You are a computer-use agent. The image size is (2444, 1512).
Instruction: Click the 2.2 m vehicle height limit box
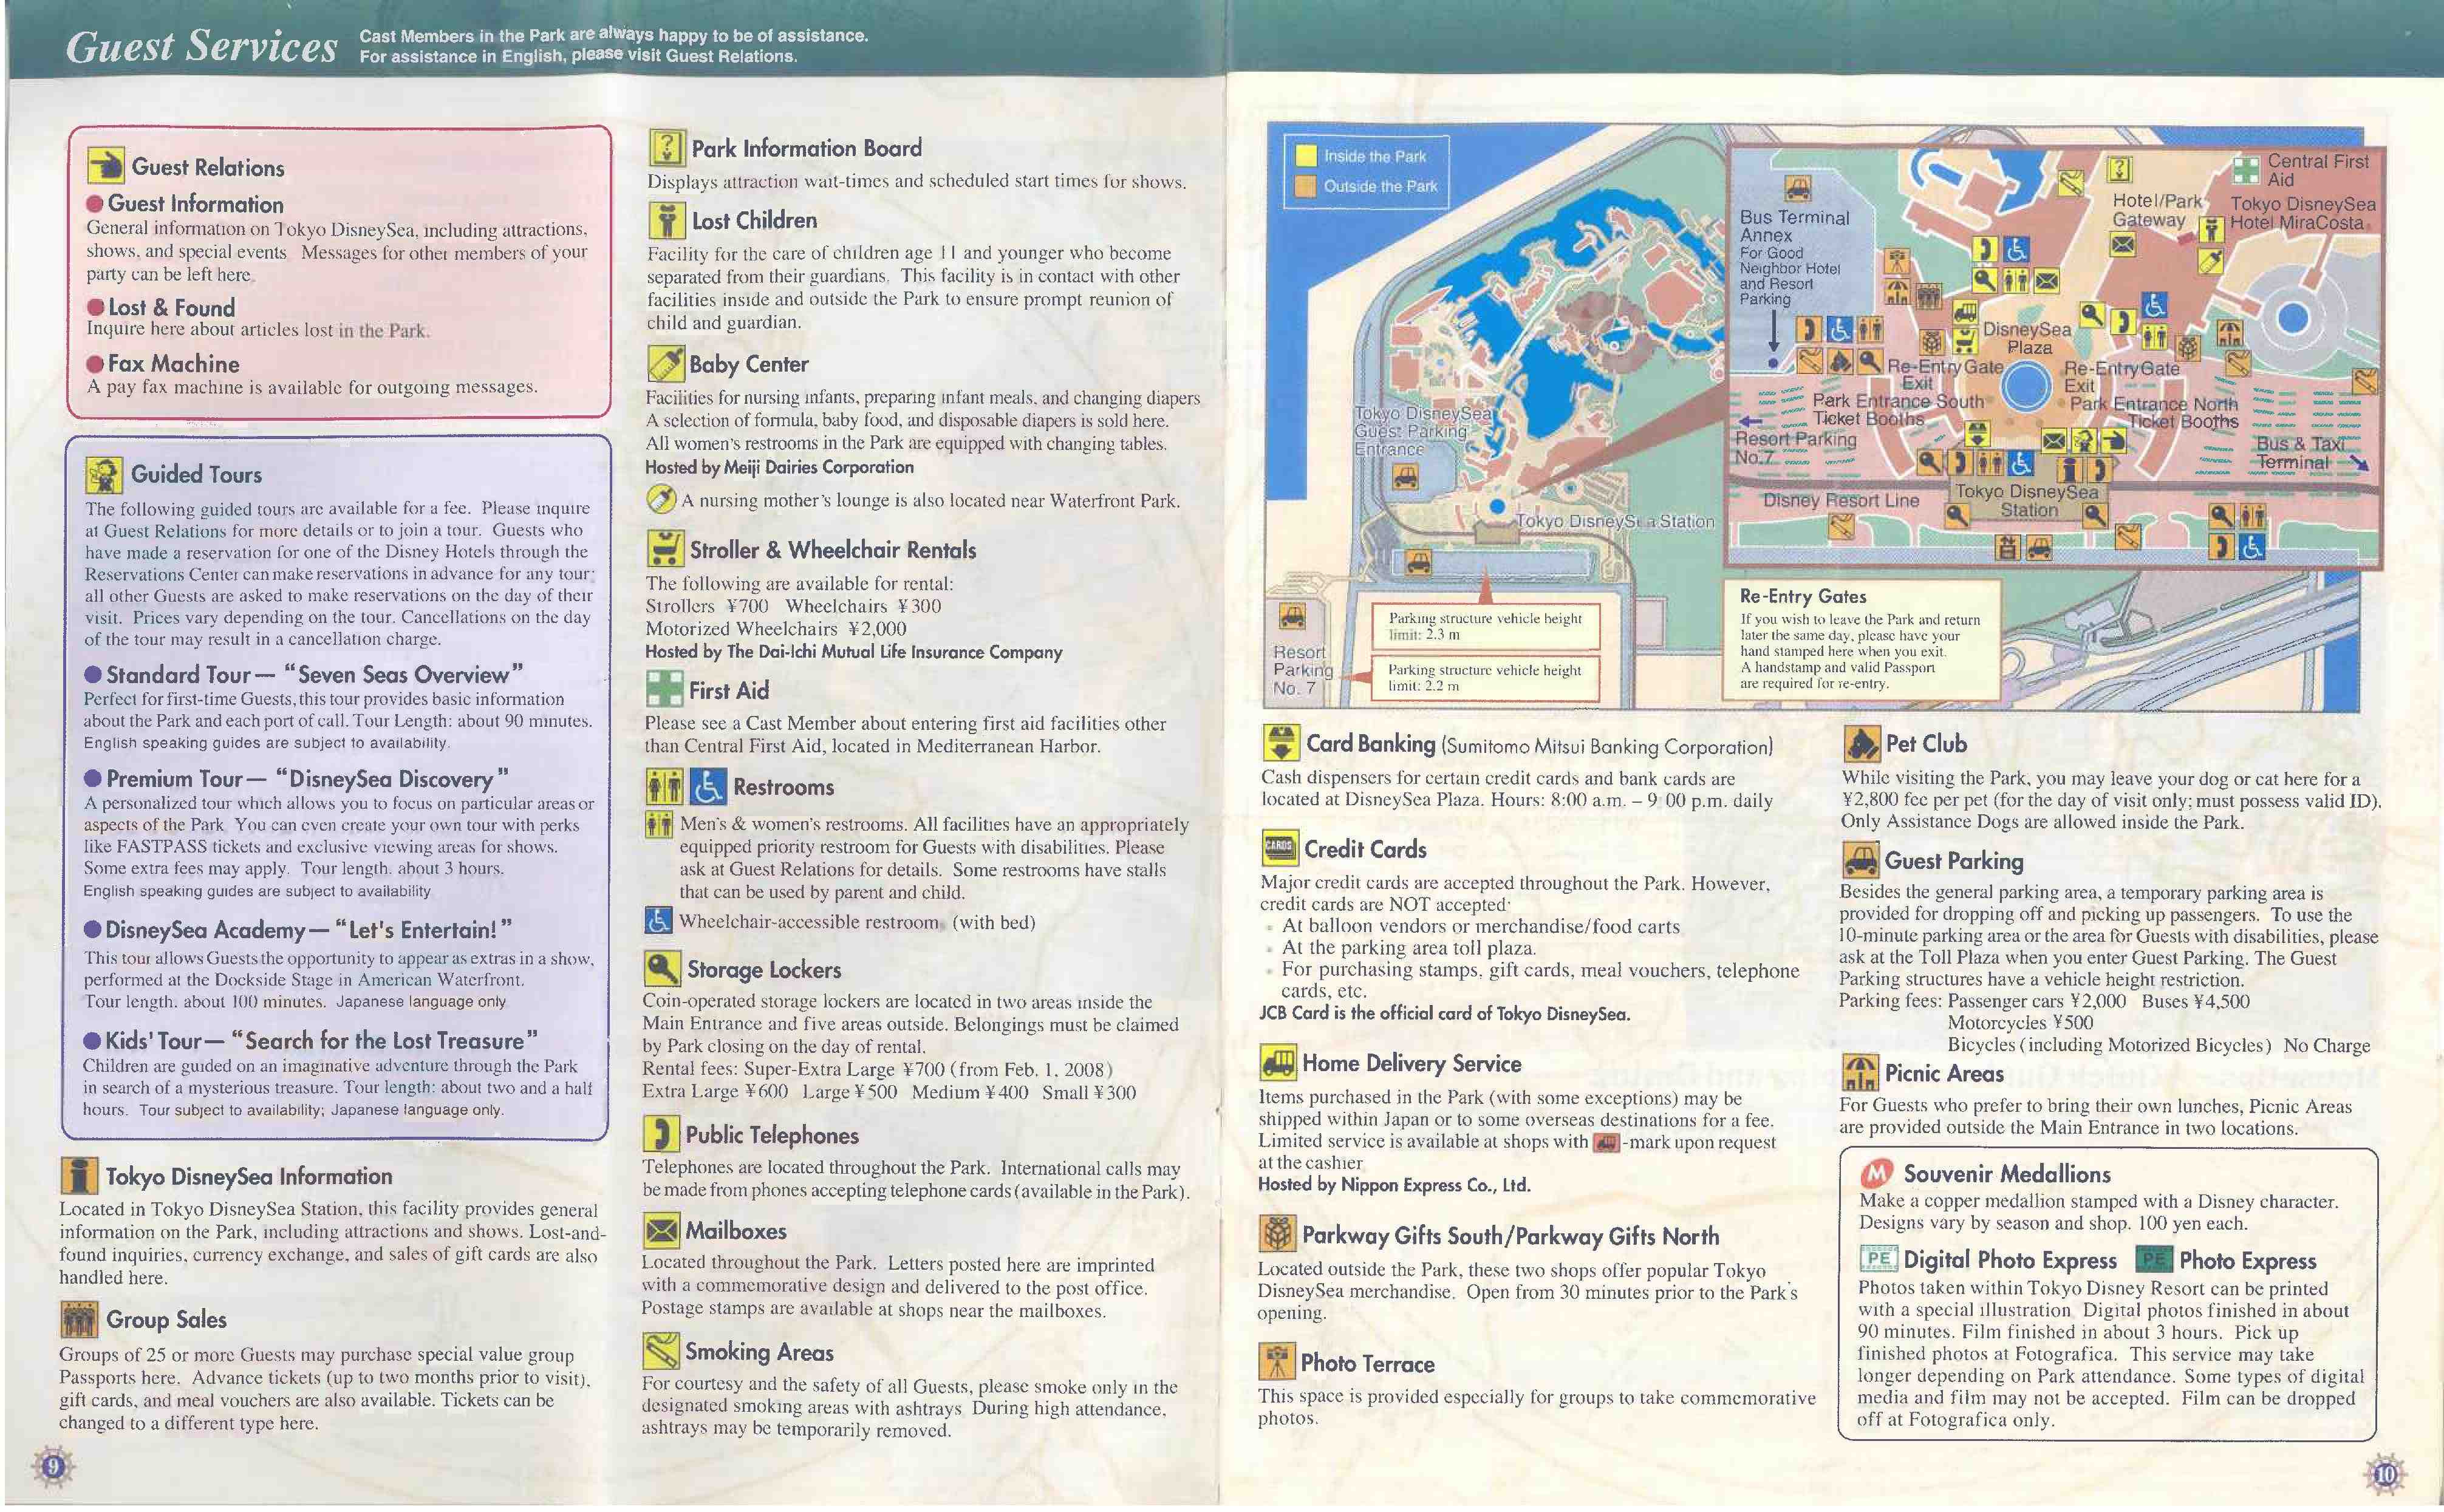pos(1486,678)
